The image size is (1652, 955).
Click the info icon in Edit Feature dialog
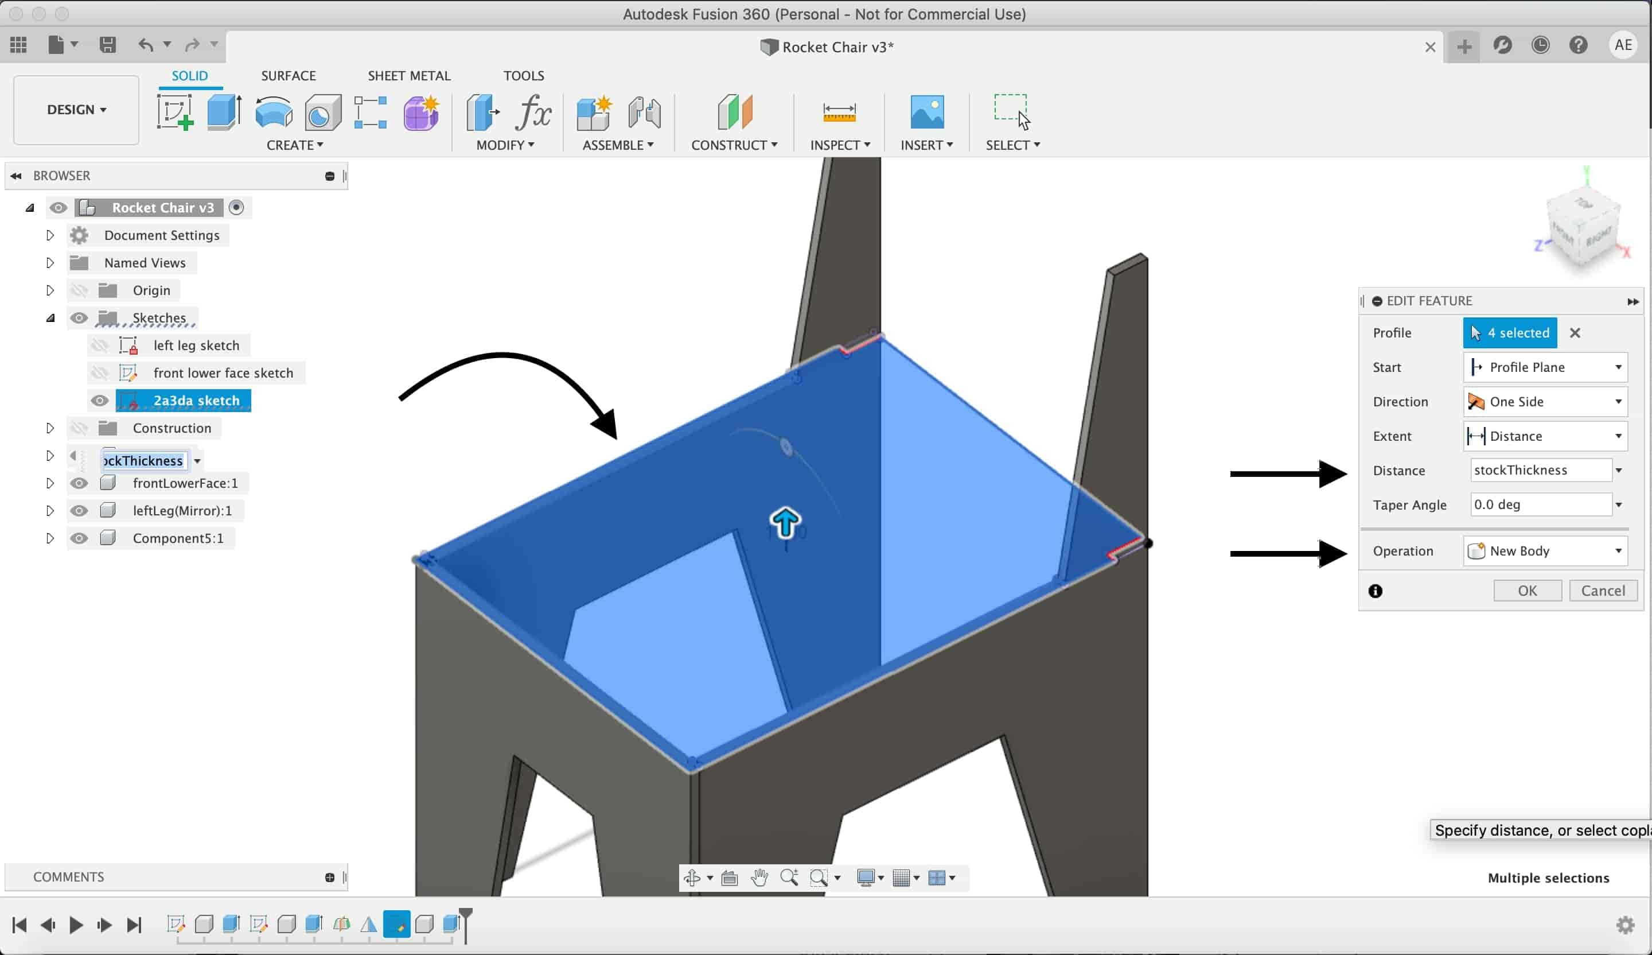click(x=1376, y=591)
